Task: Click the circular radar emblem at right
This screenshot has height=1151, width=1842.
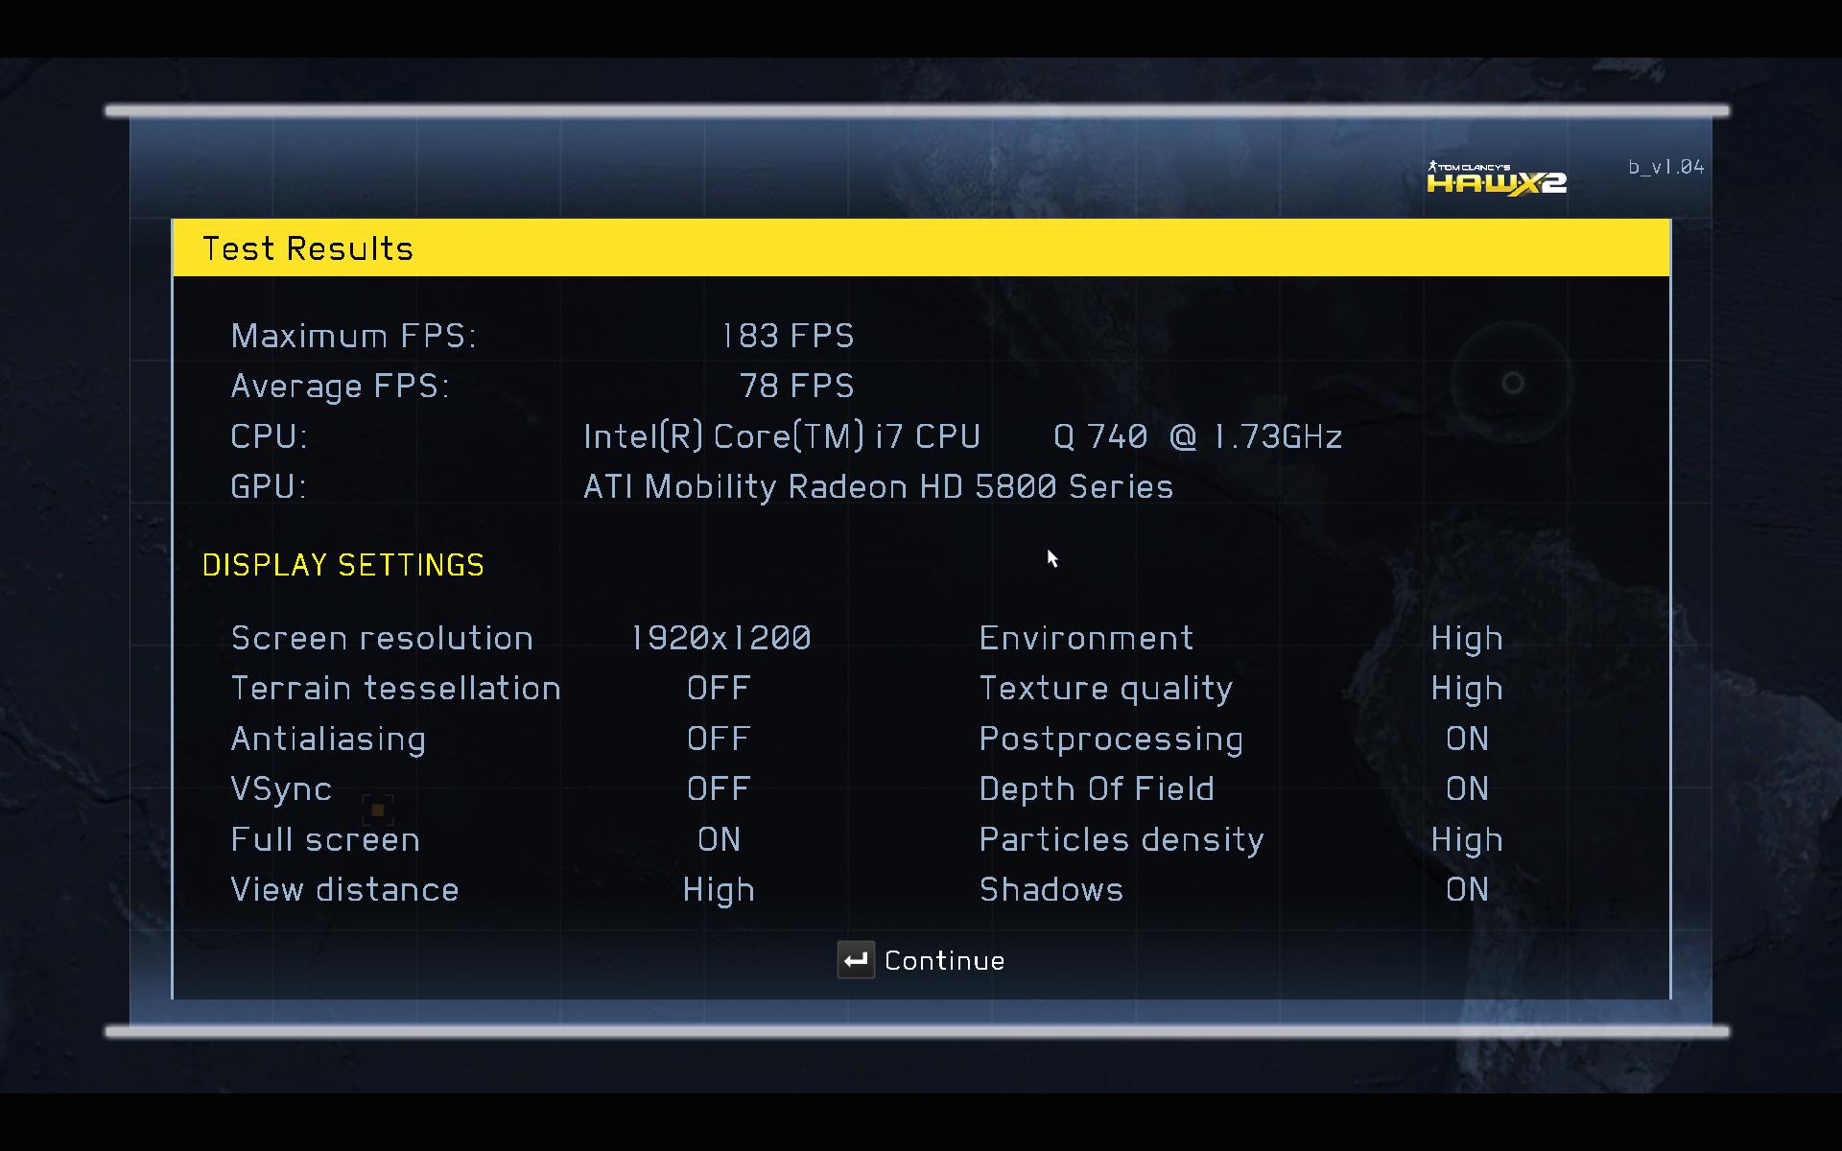Action: point(1512,384)
